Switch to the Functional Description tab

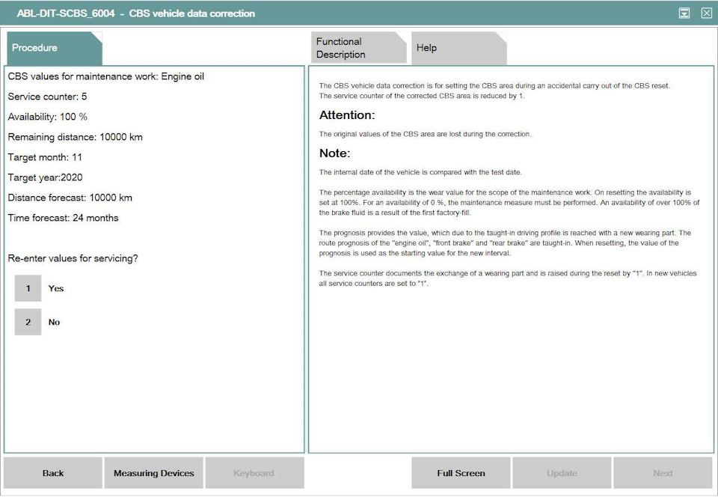(x=358, y=48)
